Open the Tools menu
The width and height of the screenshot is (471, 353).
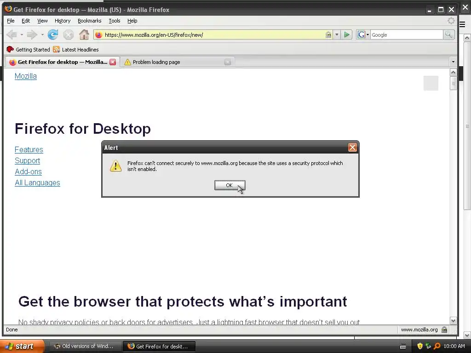(x=114, y=21)
